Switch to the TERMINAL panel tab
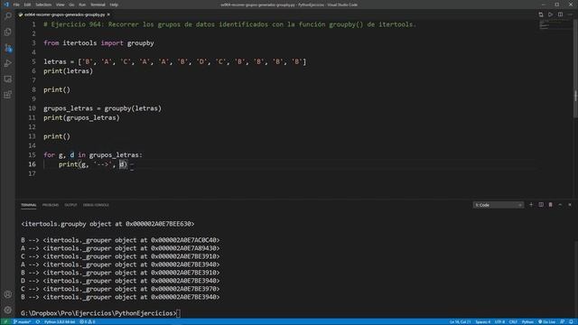Image resolution: width=578 pixels, height=325 pixels. point(28,205)
